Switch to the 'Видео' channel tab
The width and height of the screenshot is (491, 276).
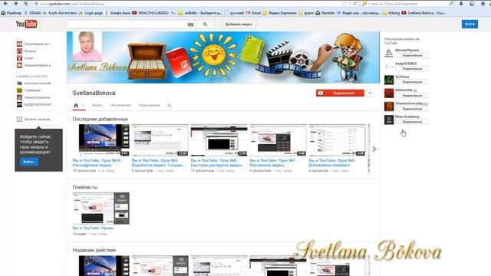97,106
